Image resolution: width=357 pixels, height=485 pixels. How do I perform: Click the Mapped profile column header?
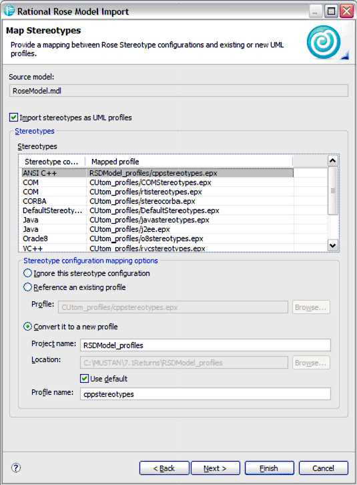pyautogui.click(x=189, y=162)
